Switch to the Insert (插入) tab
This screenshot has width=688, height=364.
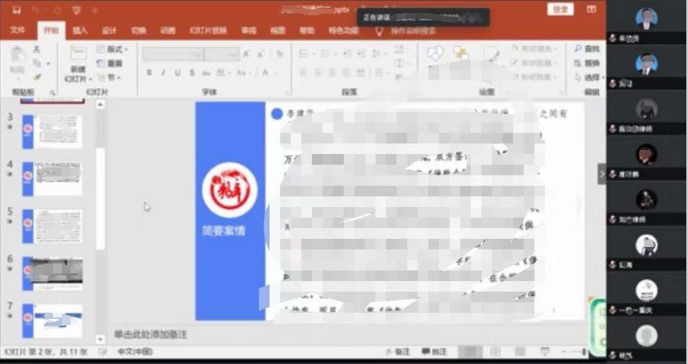80,31
